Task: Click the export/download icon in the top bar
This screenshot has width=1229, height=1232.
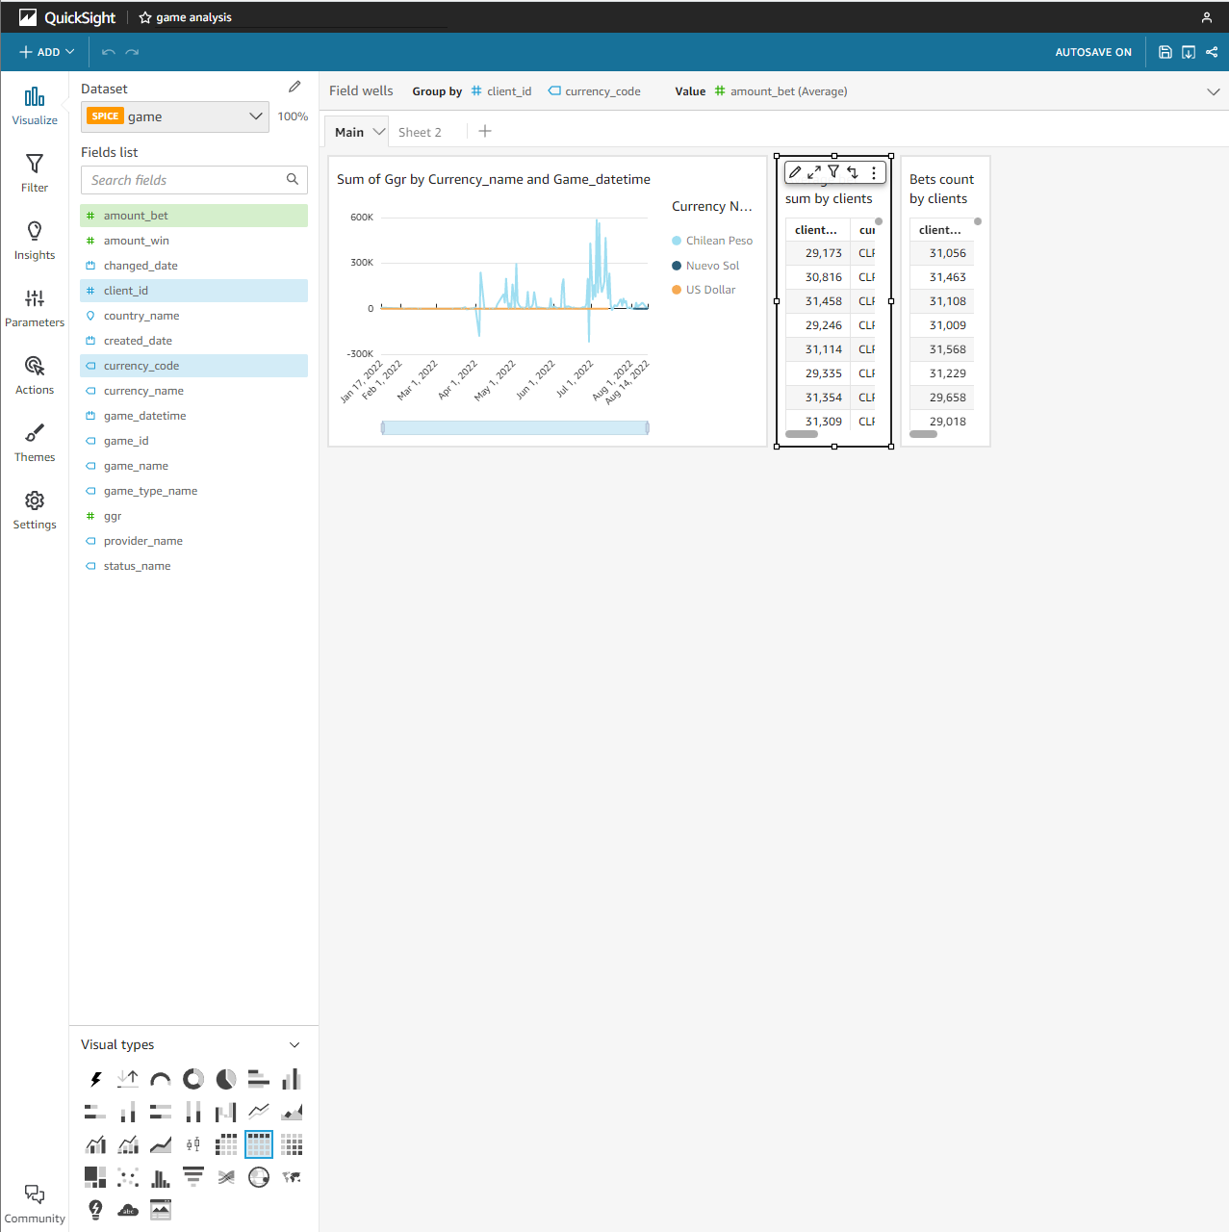Action: 1189,52
